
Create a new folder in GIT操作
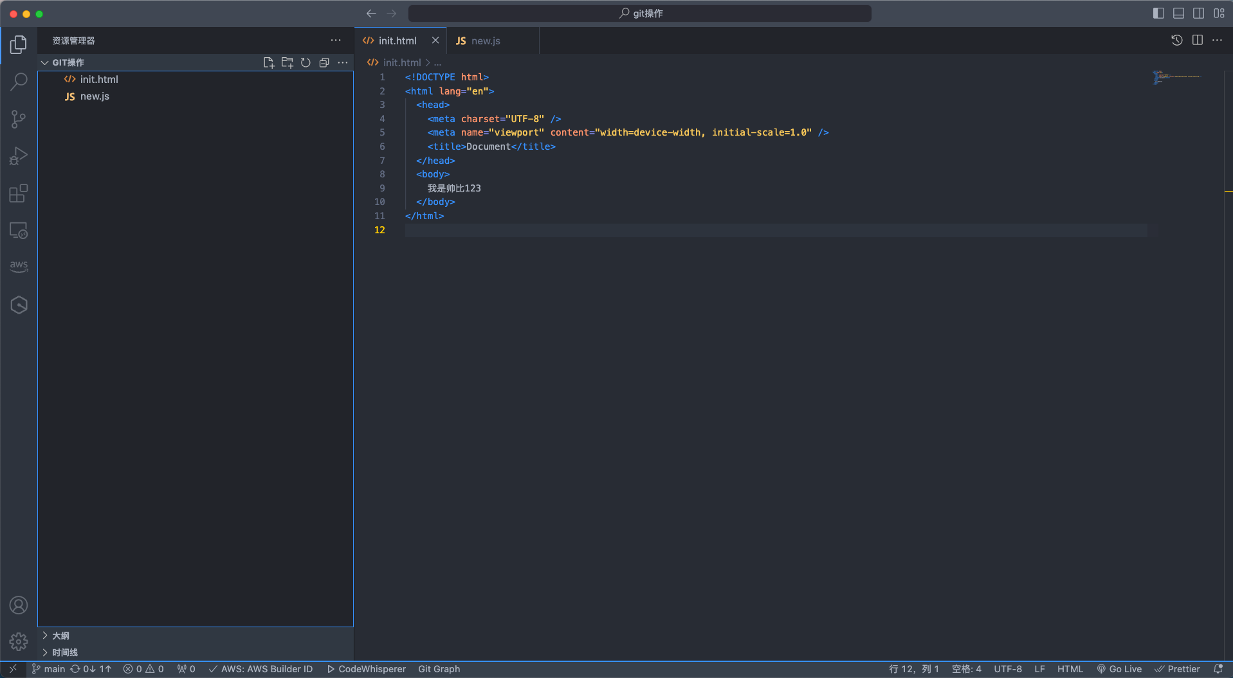point(288,62)
